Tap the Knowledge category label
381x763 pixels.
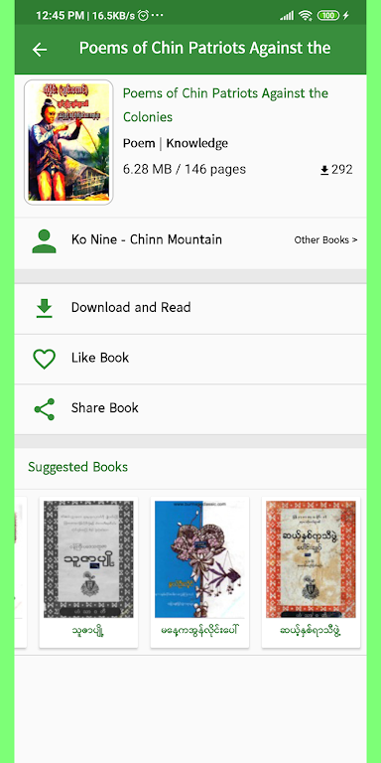click(x=196, y=143)
